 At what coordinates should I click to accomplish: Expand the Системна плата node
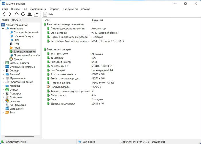[3, 63]
